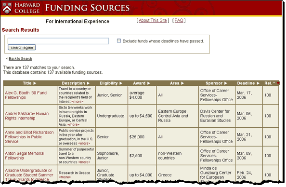The image size is (286, 187).
Task: Go Back to Search
Action: [x=20, y=59]
